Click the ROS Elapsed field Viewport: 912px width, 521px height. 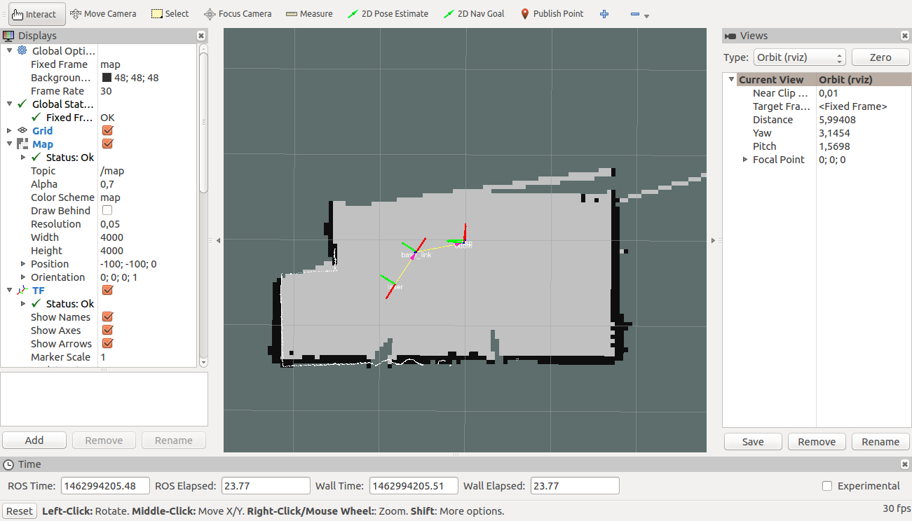pos(266,486)
